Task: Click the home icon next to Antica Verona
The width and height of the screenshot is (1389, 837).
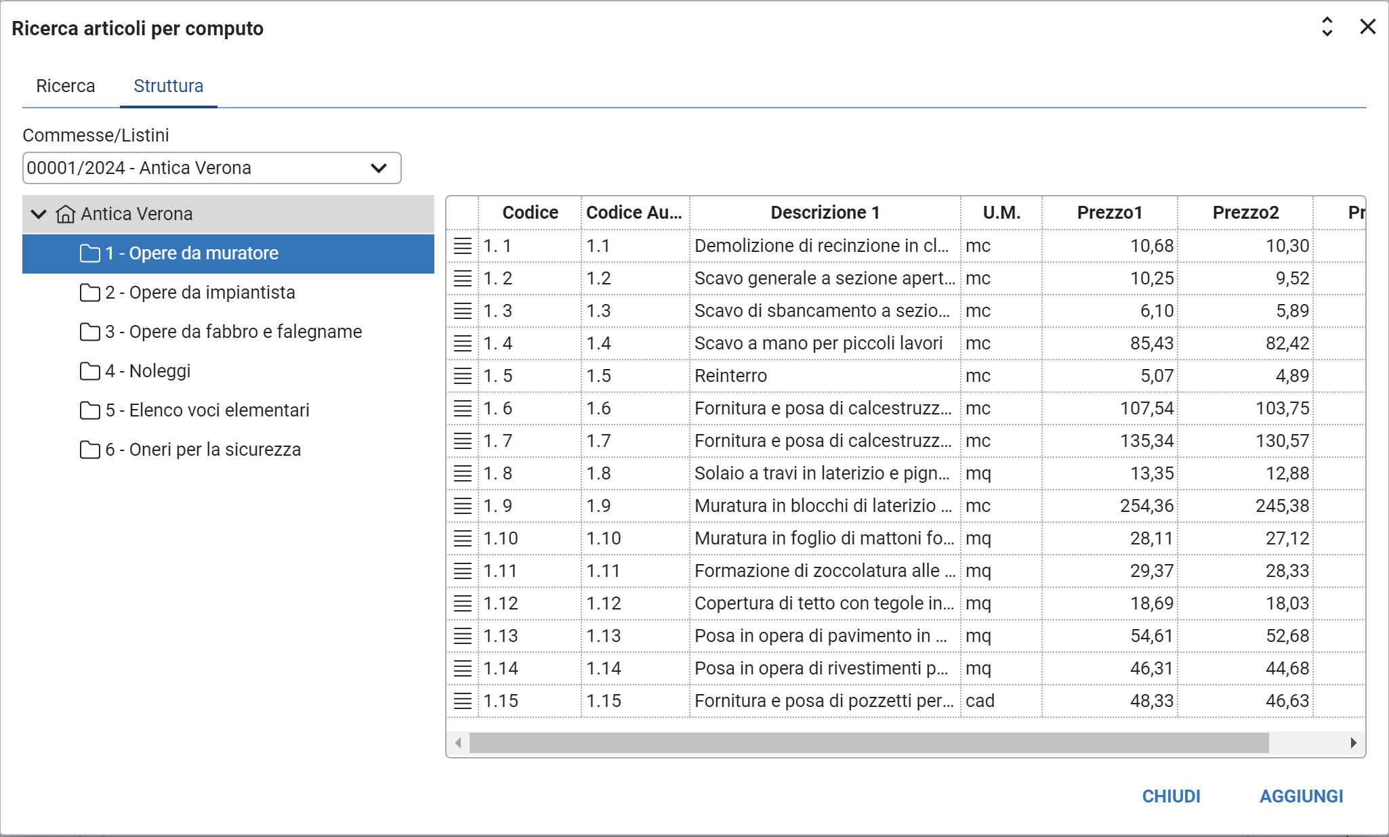Action: coord(65,214)
